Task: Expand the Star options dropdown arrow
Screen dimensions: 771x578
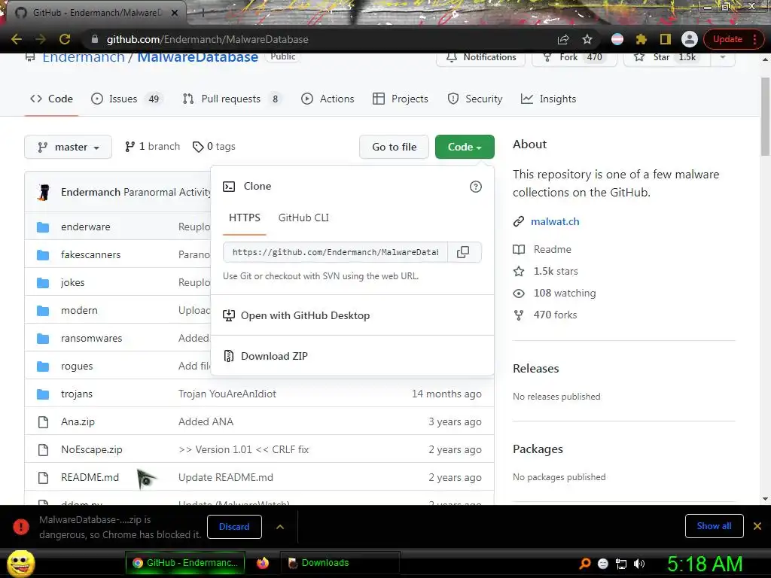Action: click(x=723, y=57)
